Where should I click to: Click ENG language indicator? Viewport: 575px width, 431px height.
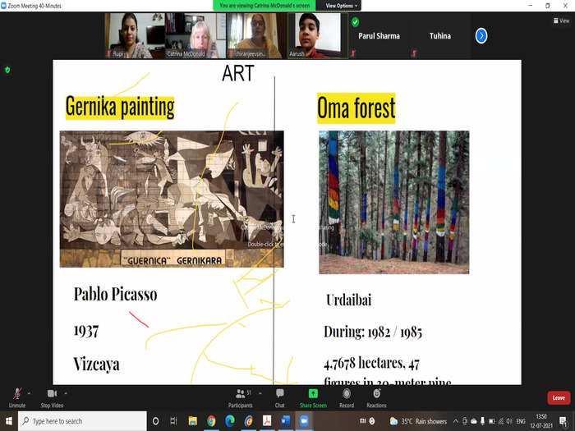coord(521,421)
